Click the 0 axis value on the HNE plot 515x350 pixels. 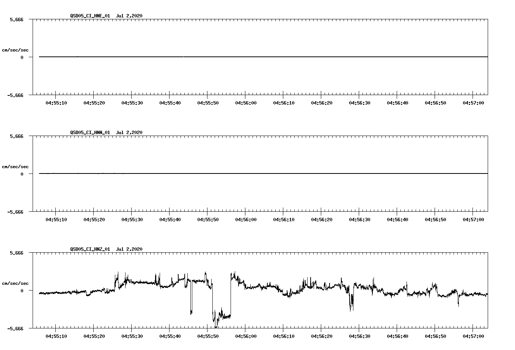[x=22, y=57]
